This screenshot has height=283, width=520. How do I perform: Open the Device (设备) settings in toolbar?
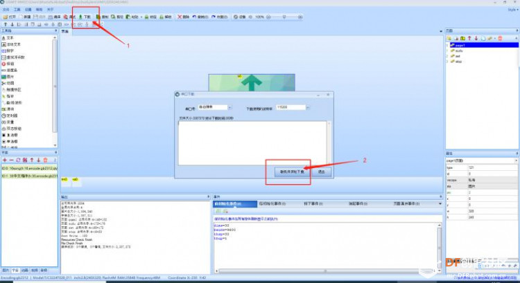pos(239,17)
